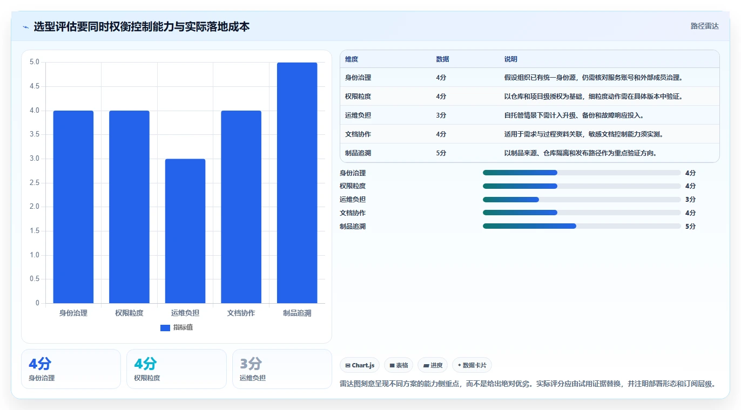Screen dimensions: 741x410
Task: Click the 身份治理 x-axis label under chart
Action: (73, 313)
